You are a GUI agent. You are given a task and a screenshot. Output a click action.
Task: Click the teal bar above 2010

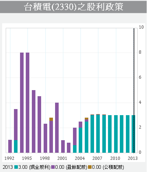[116, 134]
